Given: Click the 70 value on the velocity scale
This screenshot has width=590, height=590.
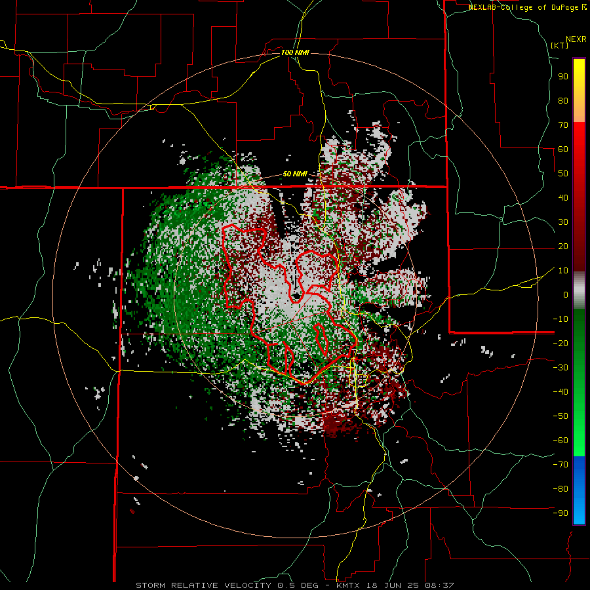Looking at the screenshot, I should pos(563,125).
